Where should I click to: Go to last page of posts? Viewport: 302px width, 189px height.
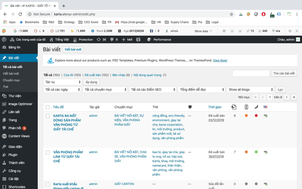(x=294, y=97)
